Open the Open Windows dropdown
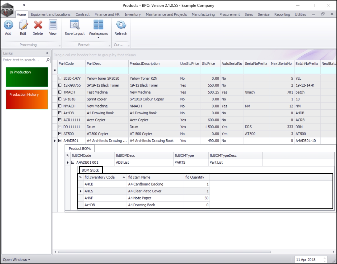Screen dimensions: 337x264 (17, 260)
